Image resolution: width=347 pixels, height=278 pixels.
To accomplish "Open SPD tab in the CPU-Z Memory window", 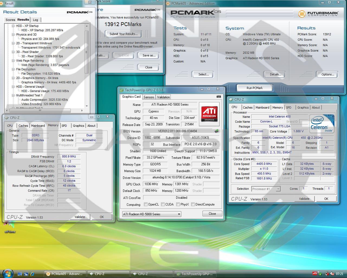I will click(x=64, y=126).
